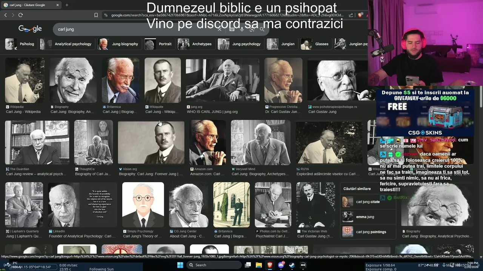Open Lapham's Quarterly image result
This screenshot has width=483, height=271.
tap(24, 205)
